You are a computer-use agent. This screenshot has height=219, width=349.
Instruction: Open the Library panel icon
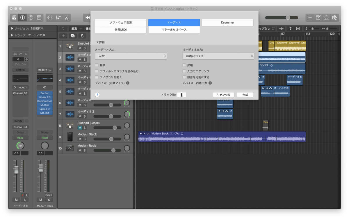click(x=14, y=17)
